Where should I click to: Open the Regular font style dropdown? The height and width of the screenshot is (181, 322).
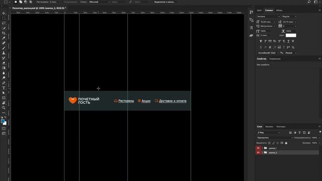tap(289, 17)
